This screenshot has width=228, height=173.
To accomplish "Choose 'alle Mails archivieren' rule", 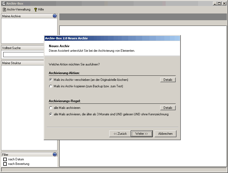I will [x=51, y=108].
